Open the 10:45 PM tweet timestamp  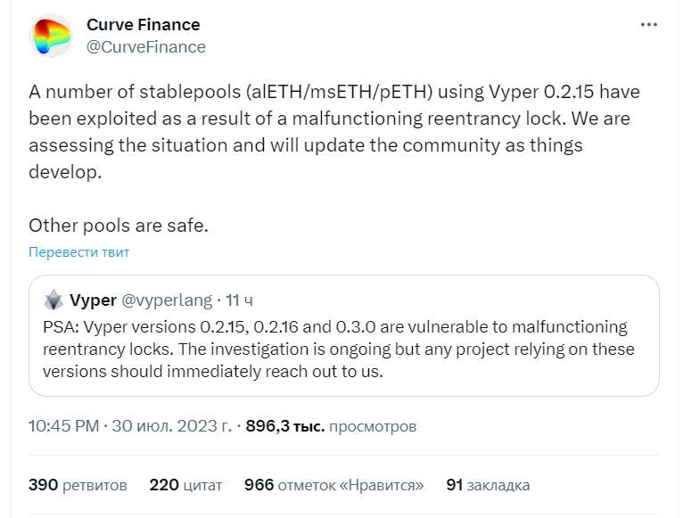(x=63, y=426)
